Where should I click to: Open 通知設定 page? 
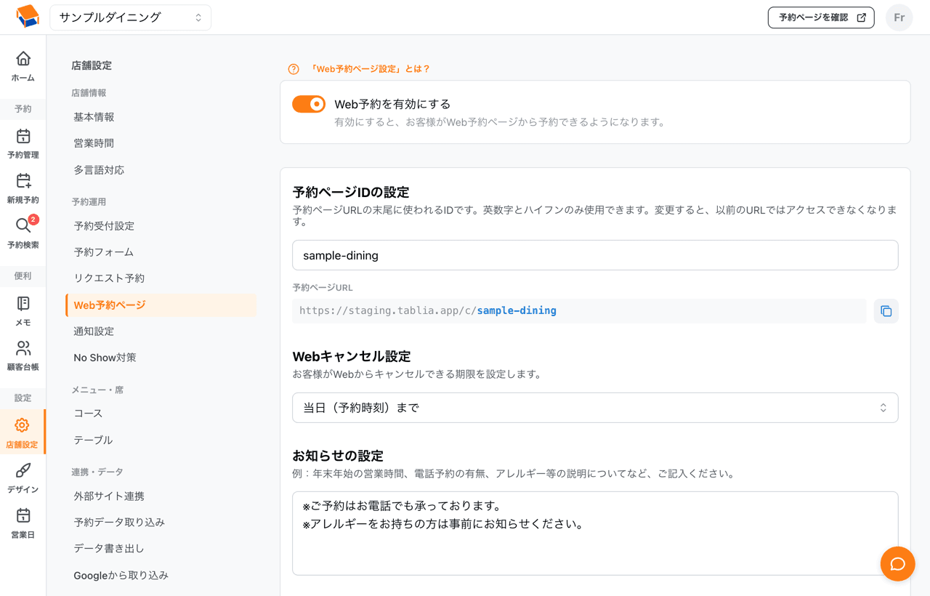94,331
